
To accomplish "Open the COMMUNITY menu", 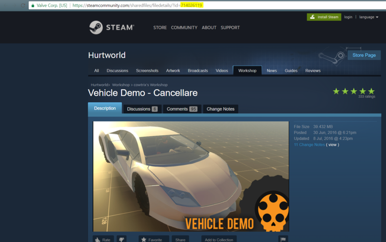I will pyautogui.click(x=184, y=27).
